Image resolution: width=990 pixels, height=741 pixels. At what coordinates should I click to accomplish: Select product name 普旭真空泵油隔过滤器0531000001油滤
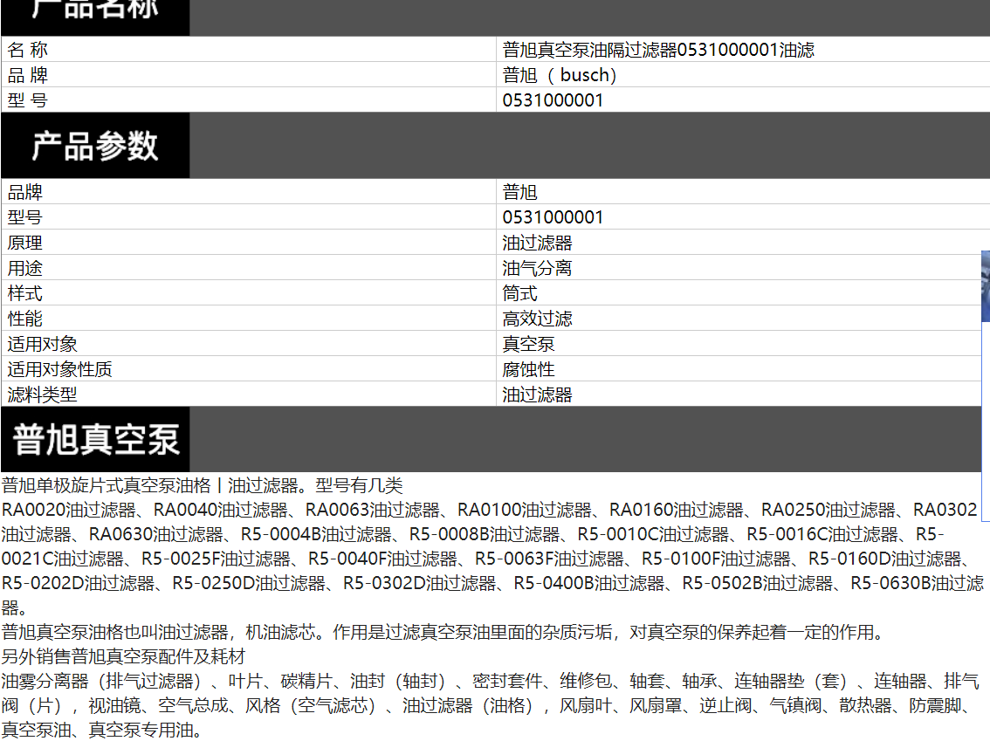tap(658, 49)
